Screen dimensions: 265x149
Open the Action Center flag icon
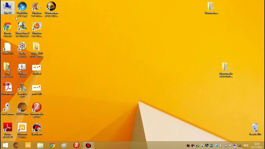point(230,145)
